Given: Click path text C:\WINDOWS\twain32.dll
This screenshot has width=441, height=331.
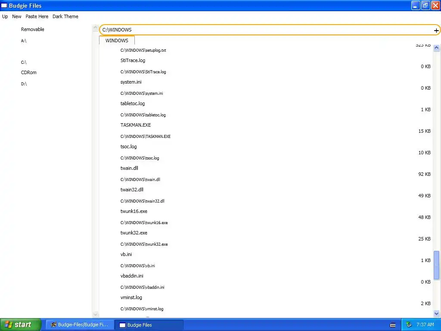Looking at the screenshot, I should [142, 201].
